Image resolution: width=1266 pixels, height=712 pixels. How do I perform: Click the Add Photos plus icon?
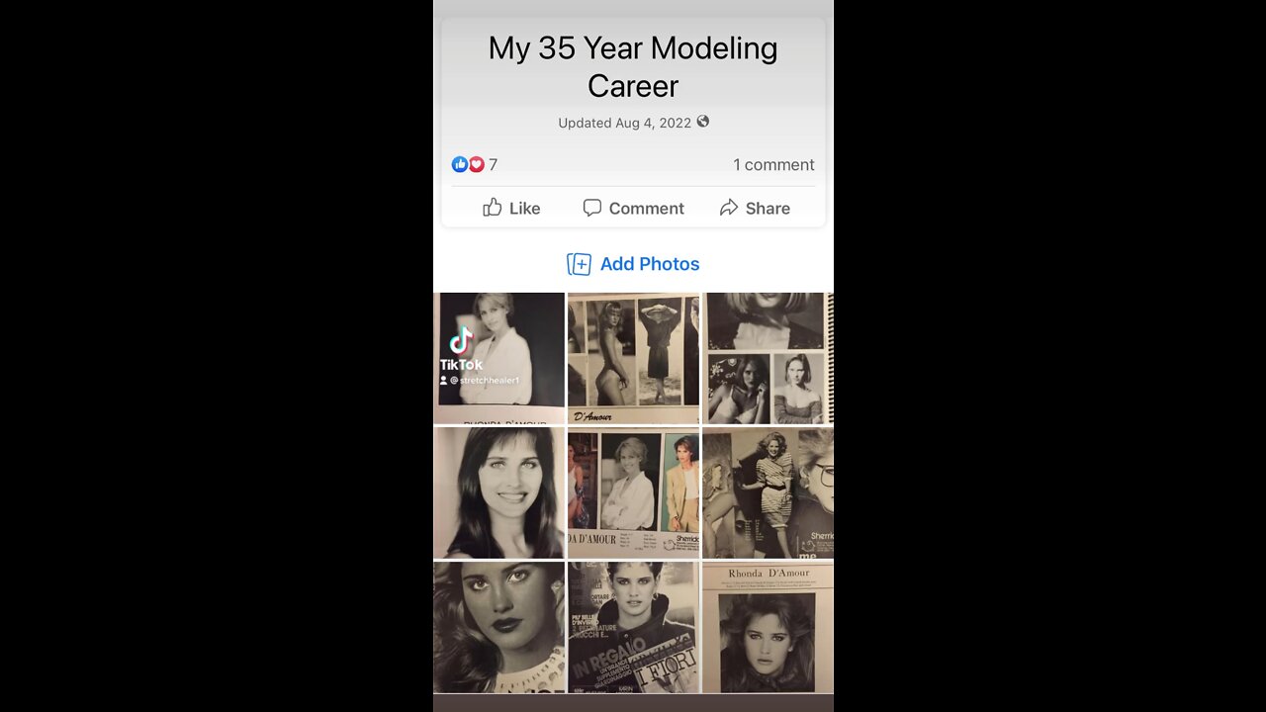click(x=579, y=264)
